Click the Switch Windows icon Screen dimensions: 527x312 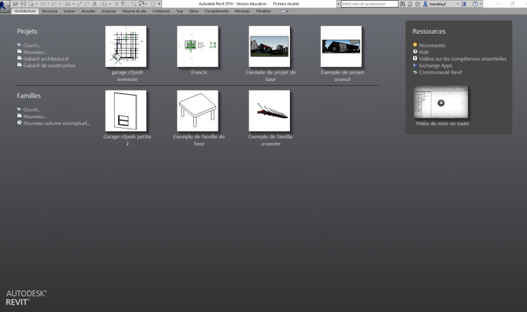[142, 3]
